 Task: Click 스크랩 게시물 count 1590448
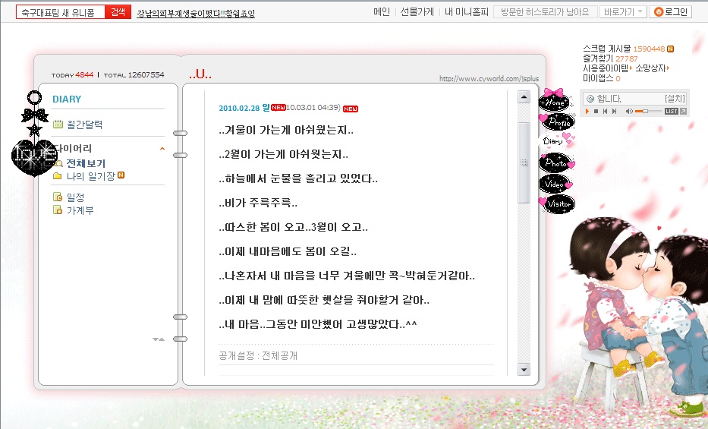(x=649, y=49)
